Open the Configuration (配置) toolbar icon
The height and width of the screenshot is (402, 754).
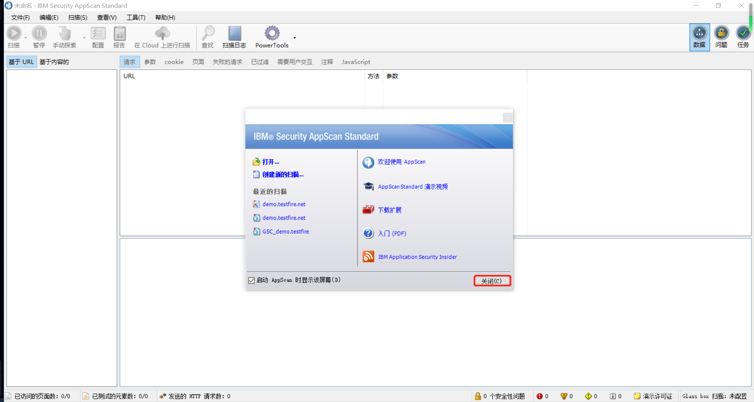[98, 34]
